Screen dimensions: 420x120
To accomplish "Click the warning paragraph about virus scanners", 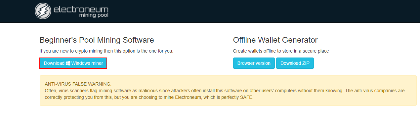I will point(225,94).
